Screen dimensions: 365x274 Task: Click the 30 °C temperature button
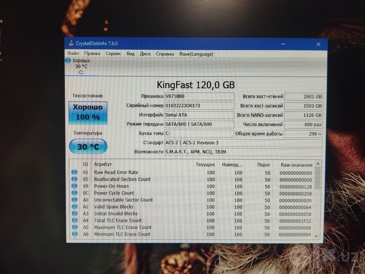pyautogui.click(x=88, y=147)
